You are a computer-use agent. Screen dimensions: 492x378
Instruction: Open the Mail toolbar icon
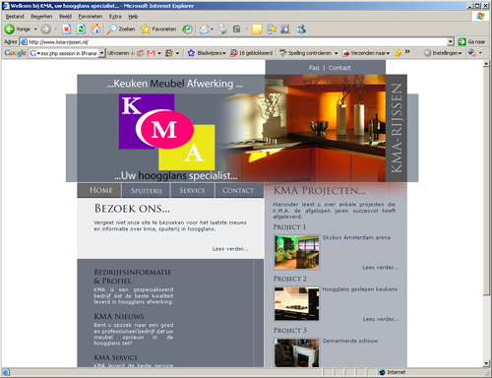(x=205, y=30)
